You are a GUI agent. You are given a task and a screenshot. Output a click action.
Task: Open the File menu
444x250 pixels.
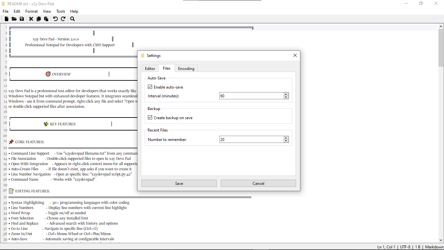tap(6, 11)
